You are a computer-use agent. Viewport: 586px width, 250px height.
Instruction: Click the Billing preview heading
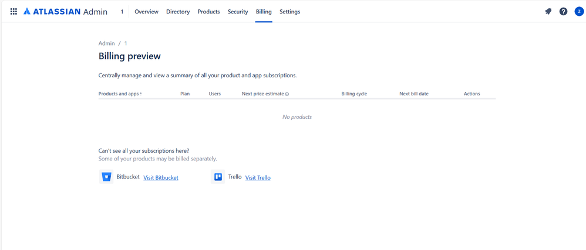[129, 56]
